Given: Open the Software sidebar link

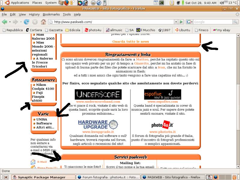Looking at the screenshot, I should coord(44,123).
